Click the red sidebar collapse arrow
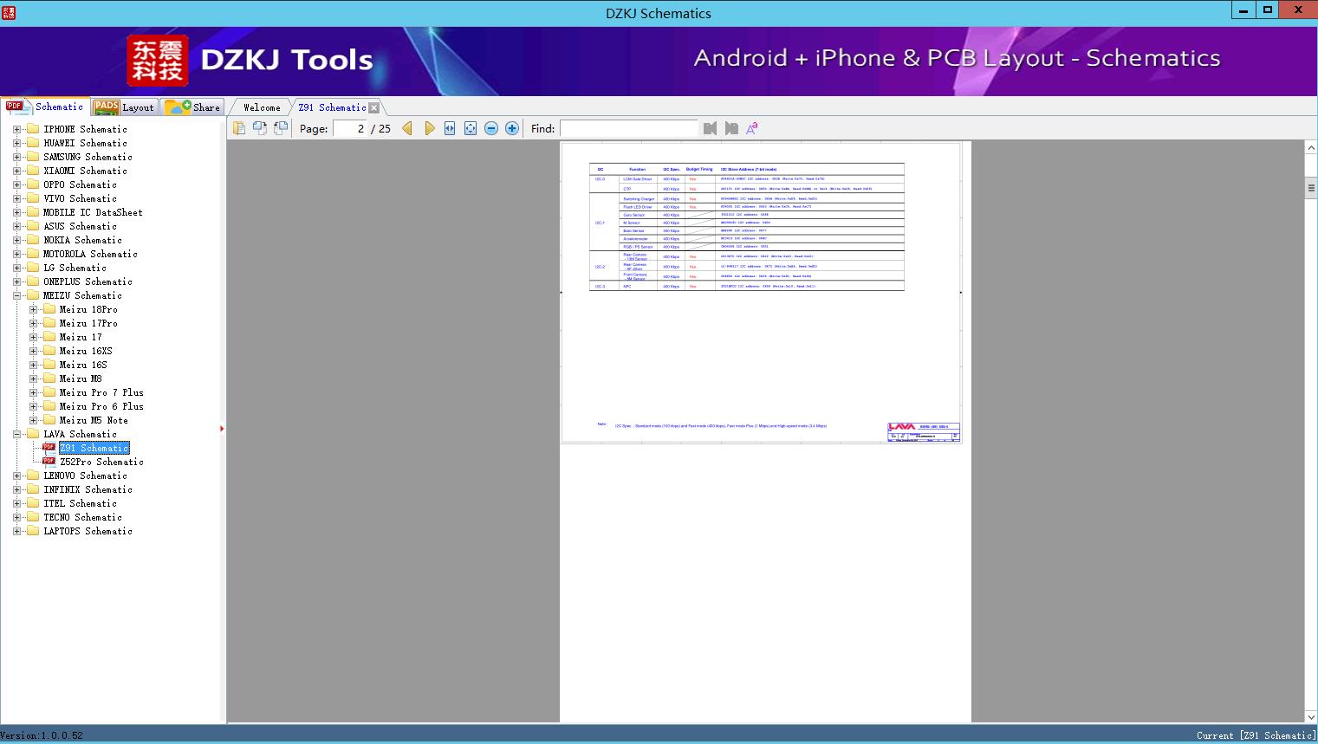The height and width of the screenshot is (744, 1318). pos(222,429)
